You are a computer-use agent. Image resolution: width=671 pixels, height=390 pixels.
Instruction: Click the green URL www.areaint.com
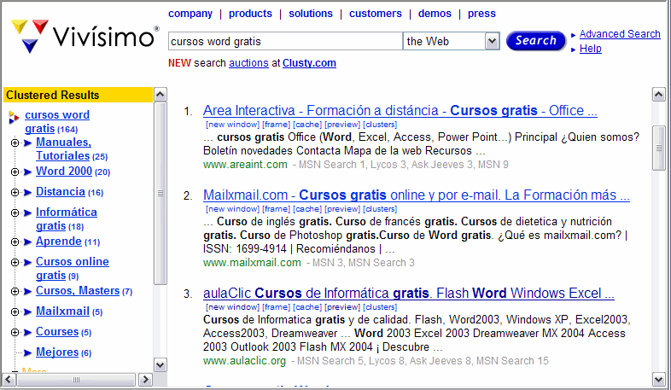(245, 165)
